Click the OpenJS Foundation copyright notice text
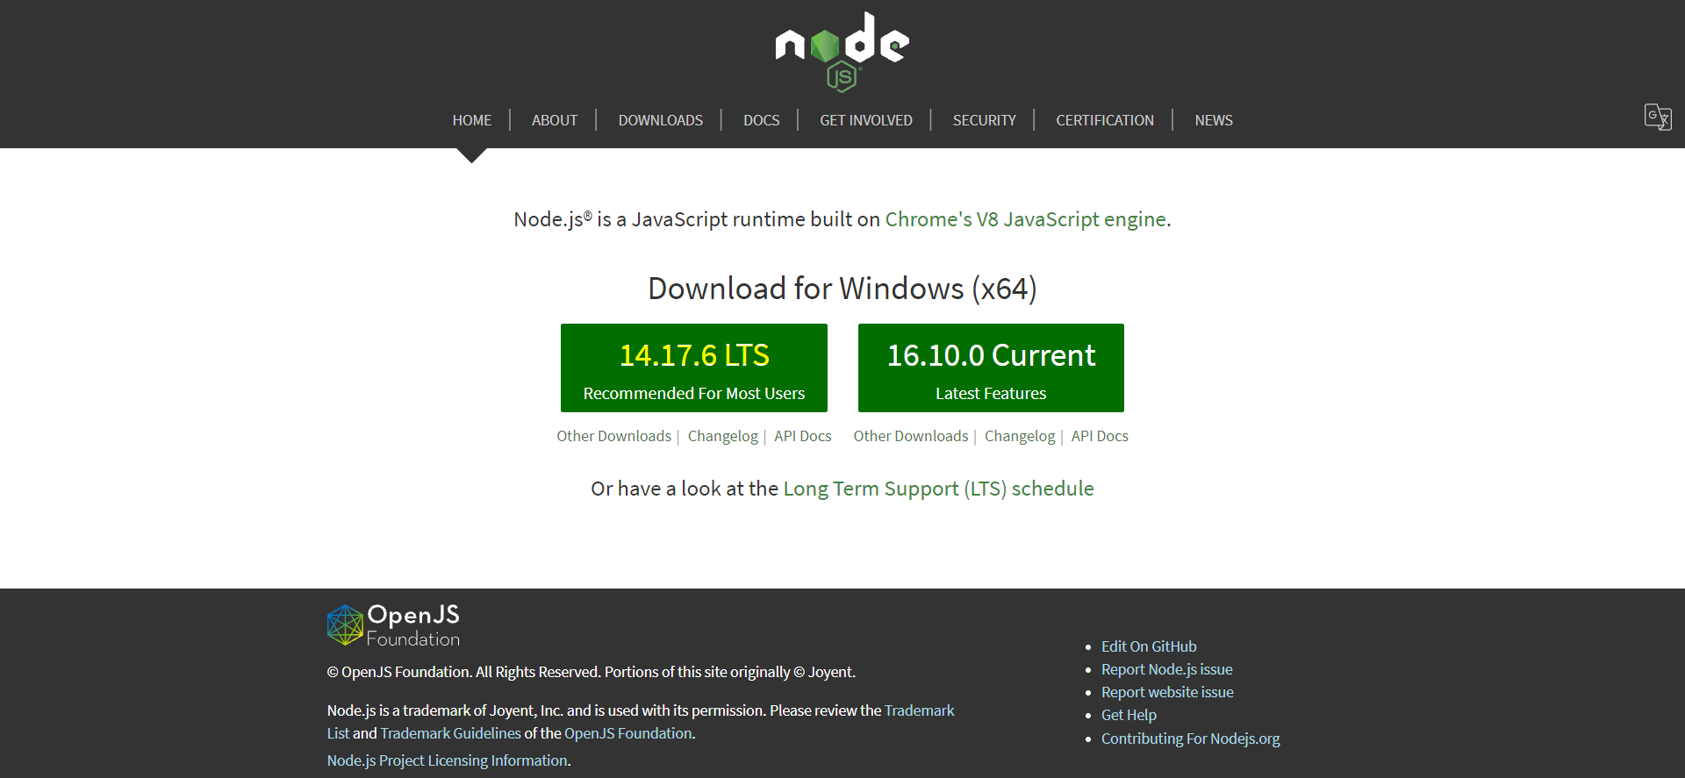The width and height of the screenshot is (1685, 778). coord(592,672)
